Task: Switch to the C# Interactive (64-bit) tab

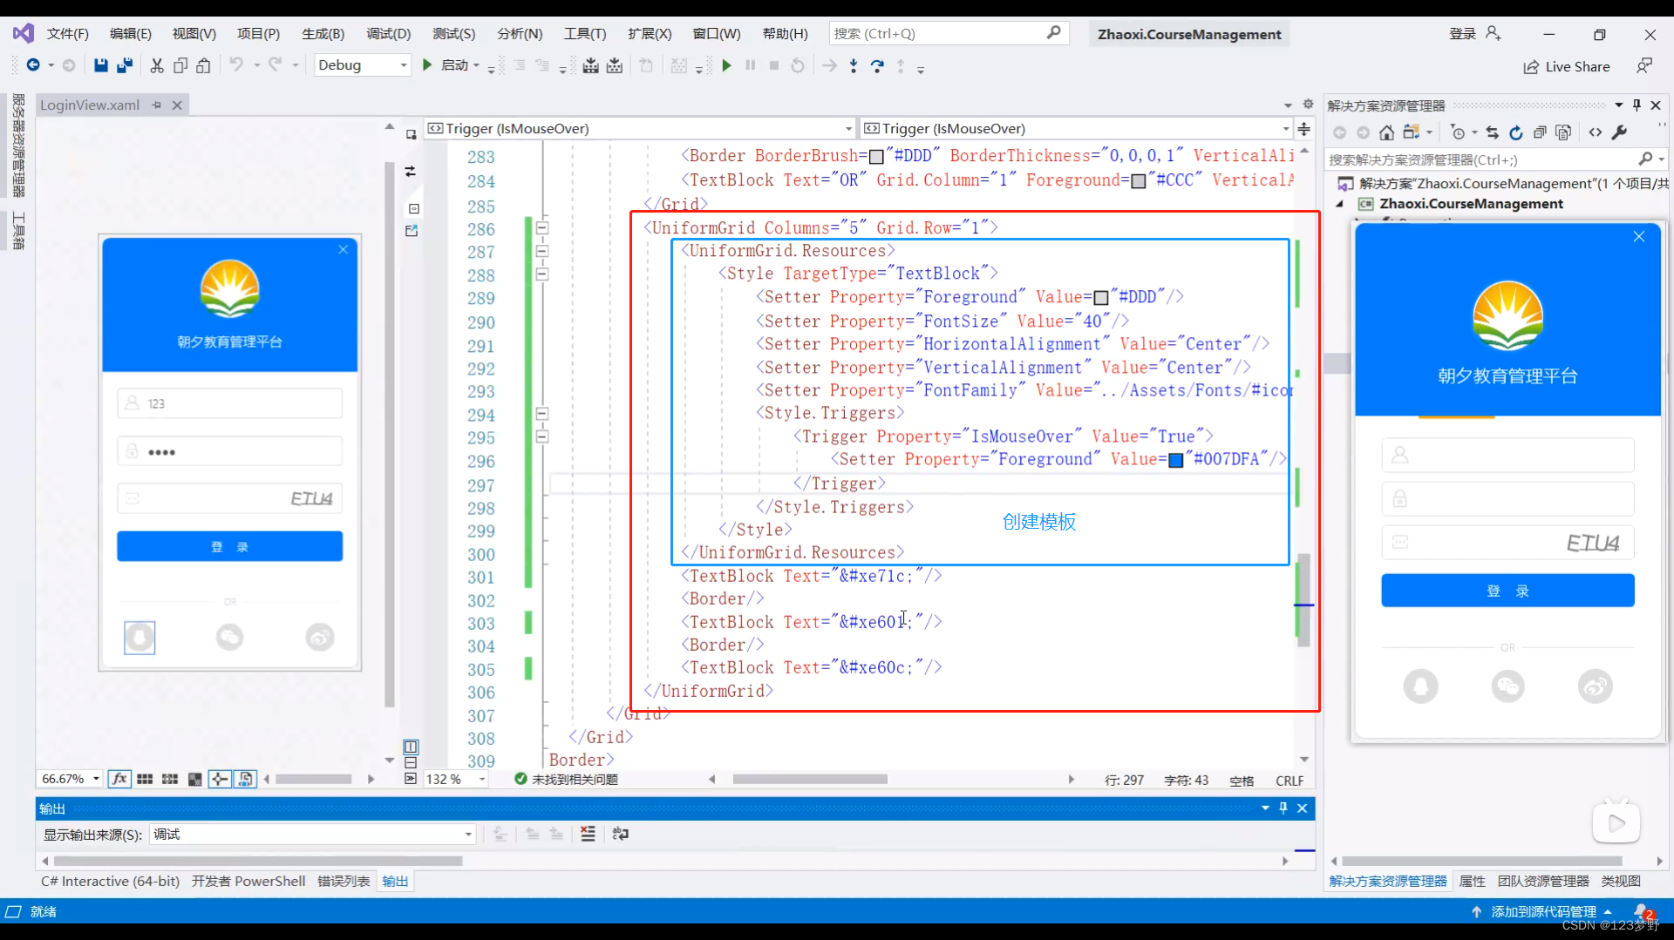Action: click(110, 882)
